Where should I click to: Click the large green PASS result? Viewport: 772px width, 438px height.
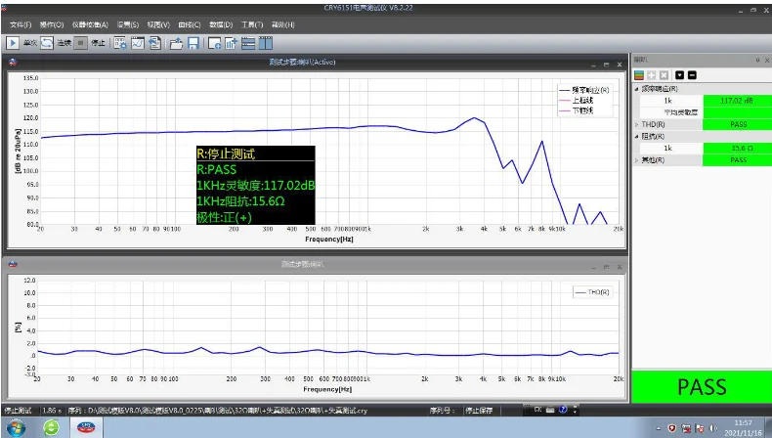(701, 386)
